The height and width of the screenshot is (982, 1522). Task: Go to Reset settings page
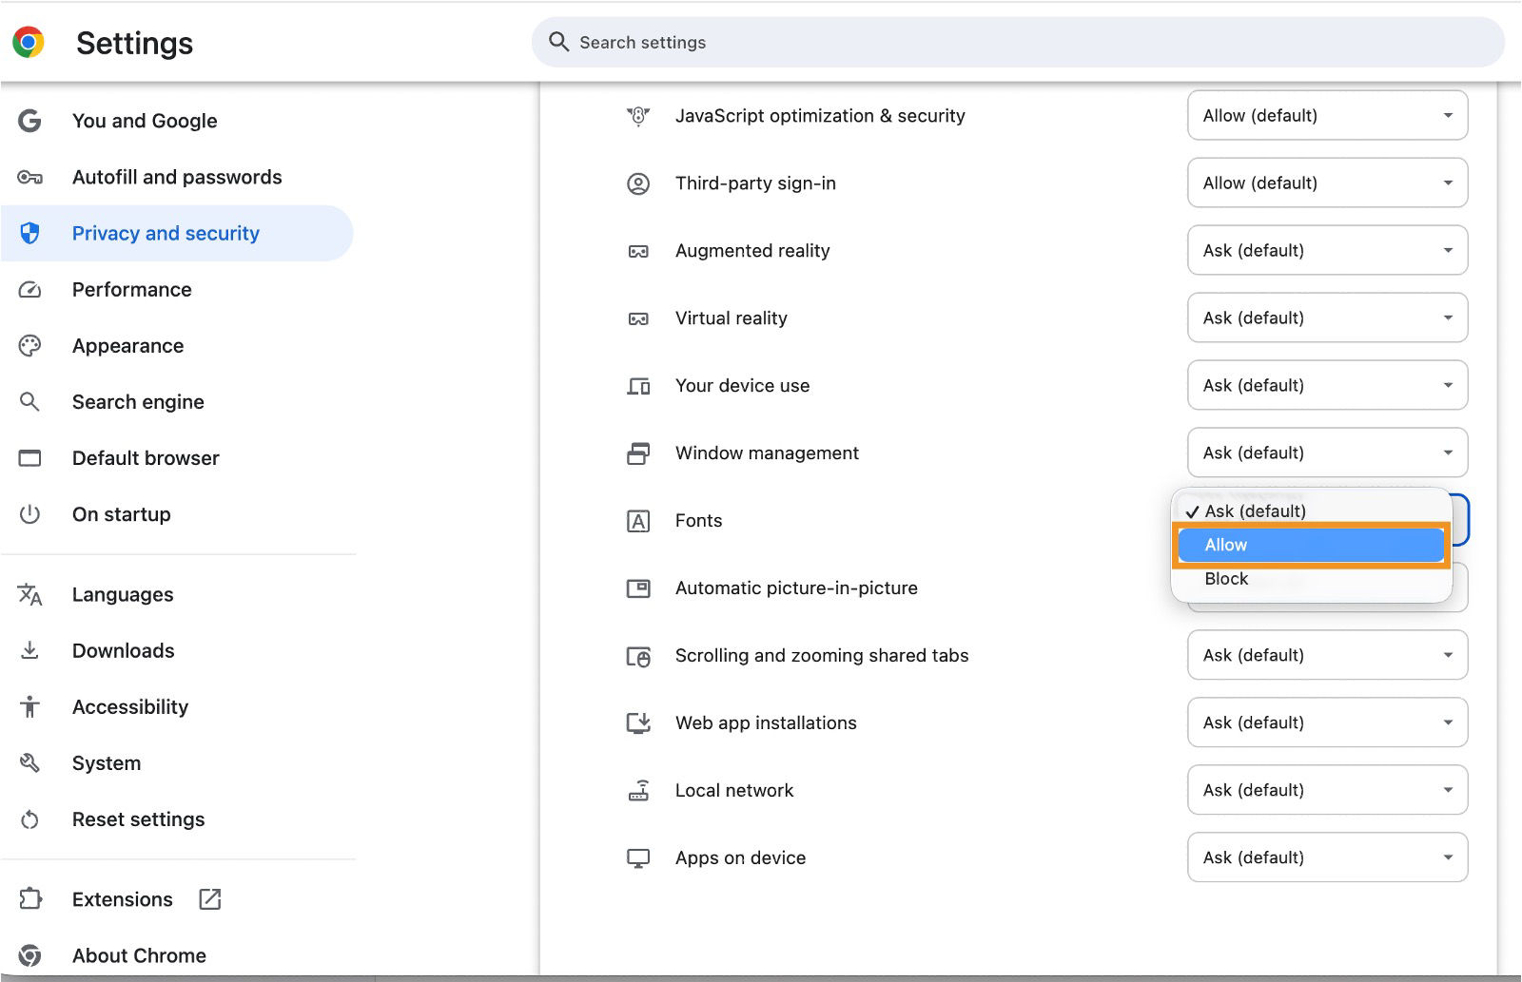click(139, 818)
